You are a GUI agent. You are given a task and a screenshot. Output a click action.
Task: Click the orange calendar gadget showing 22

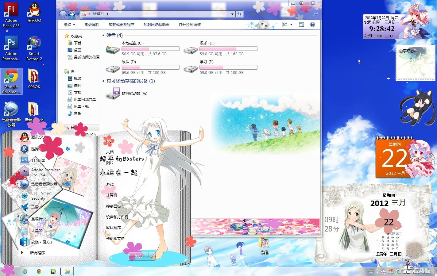pos(395,158)
